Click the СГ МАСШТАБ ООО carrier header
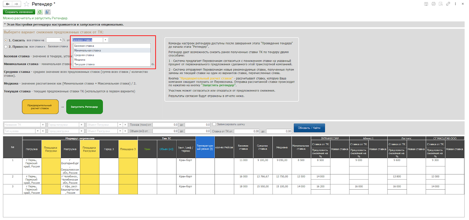The width and height of the screenshot is (469, 220). [x=445, y=138]
